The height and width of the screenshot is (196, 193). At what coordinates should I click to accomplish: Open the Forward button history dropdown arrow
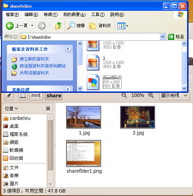tap(50, 26)
